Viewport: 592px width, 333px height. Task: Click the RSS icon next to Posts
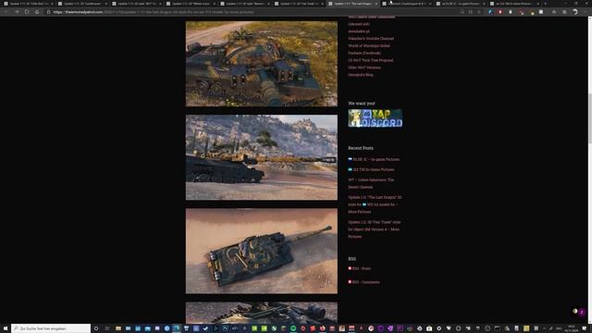coord(350,268)
